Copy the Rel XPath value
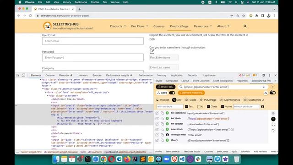293x165 pixels. coord(162,119)
